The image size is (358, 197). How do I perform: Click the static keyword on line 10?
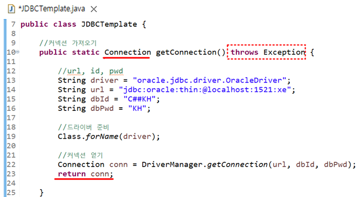86,53
